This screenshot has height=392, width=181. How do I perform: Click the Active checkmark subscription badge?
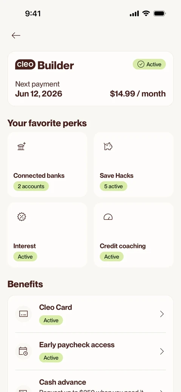point(149,64)
